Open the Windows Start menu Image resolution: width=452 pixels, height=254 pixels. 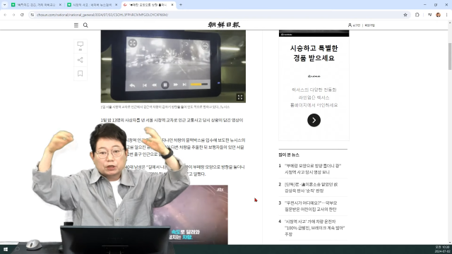pos(5,249)
